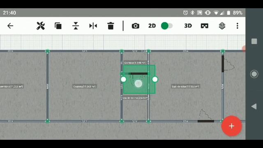Take a snapshot with the camera icon

point(135,26)
